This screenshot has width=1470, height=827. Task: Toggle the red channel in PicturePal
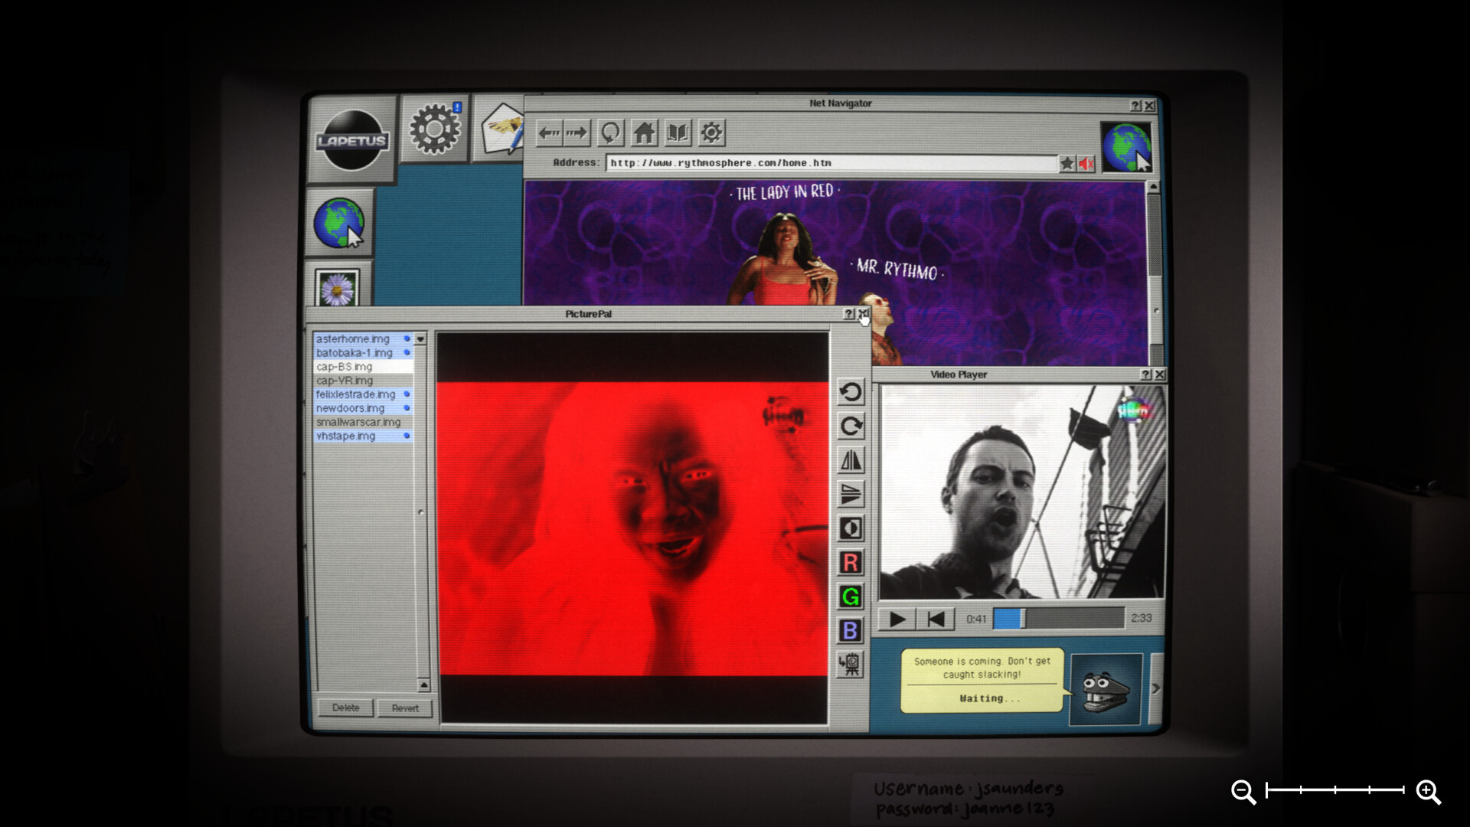[x=850, y=563]
